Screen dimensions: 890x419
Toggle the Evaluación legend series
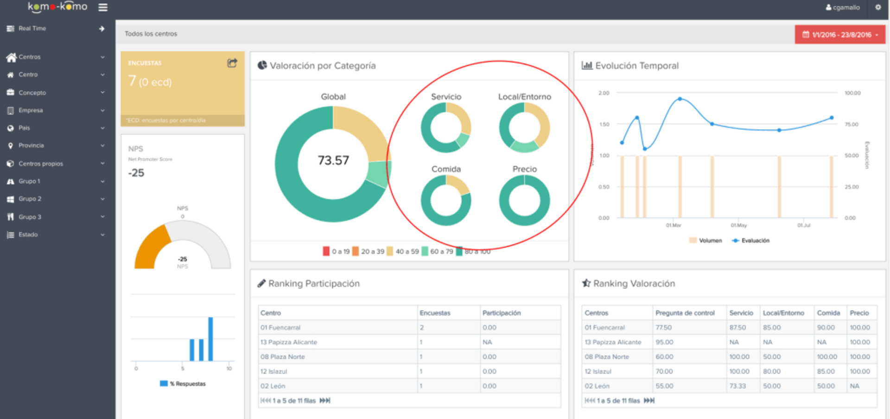coord(750,241)
